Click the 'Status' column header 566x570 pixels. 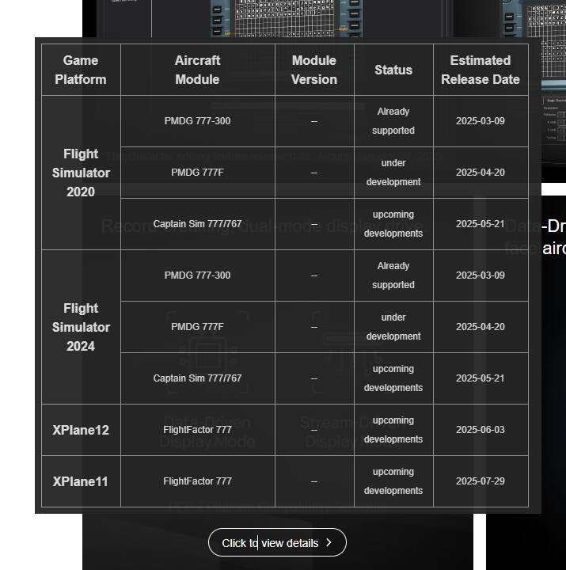click(393, 70)
